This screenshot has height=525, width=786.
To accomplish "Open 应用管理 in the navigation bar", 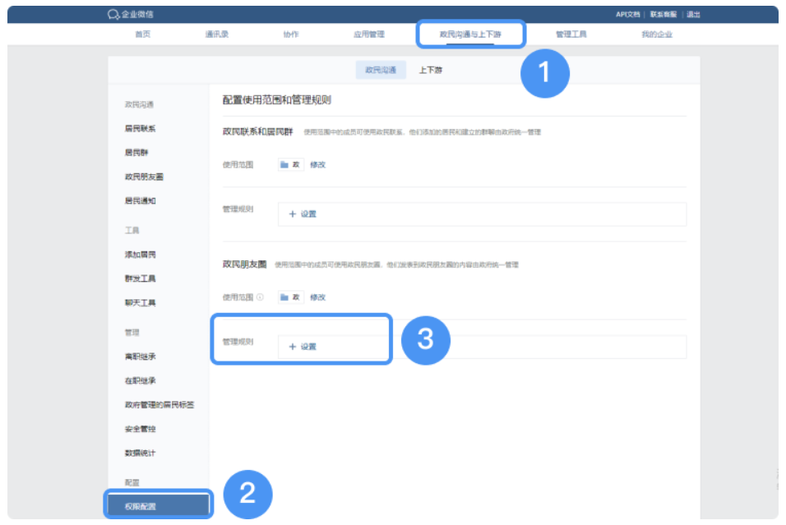I will (369, 35).
